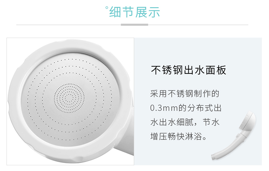The width and height of the screenshot is (269, 171).
Task: Click the 分布式出 text in second line
Action: [204, 108]
